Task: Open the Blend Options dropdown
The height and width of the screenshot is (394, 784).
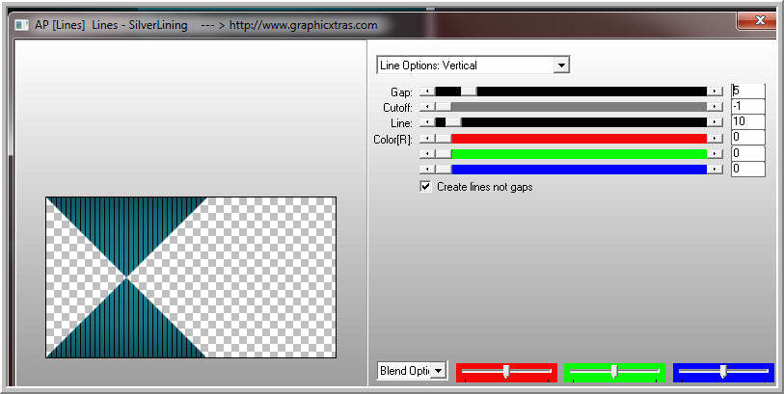Action: (412, 371)
